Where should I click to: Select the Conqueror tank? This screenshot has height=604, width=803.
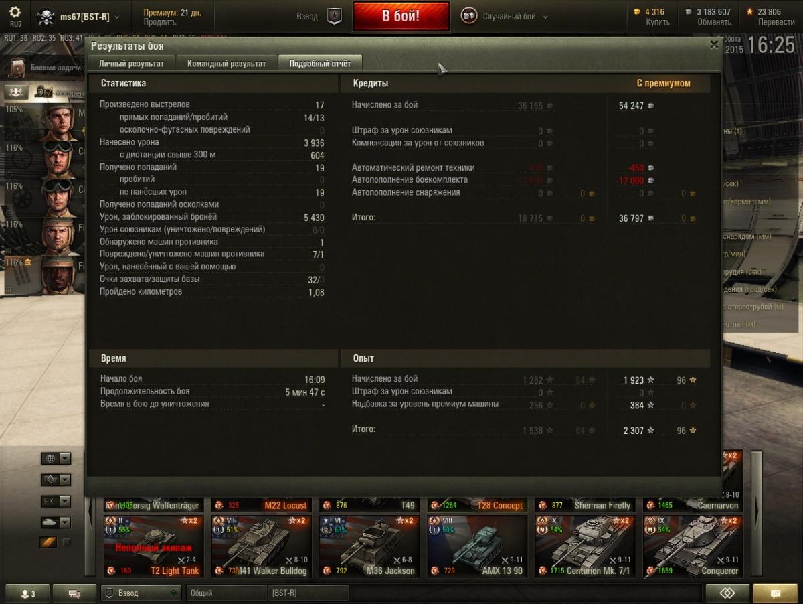[x=693, y=546]
